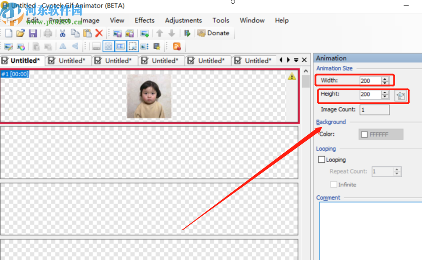422x260 pixels.
Task: Toggle the Infinite checkbox
Action: point(333,184)
